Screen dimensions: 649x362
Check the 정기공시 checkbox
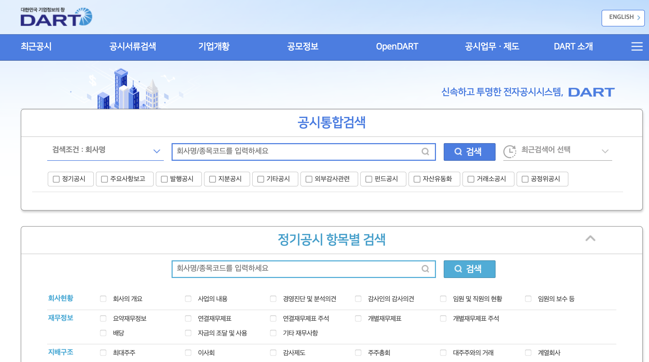56,179
